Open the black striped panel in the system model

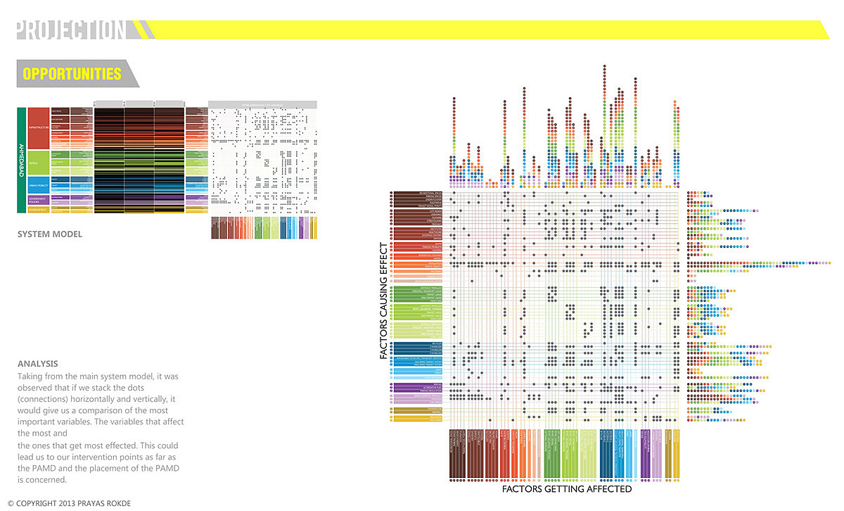pos(139,160)
